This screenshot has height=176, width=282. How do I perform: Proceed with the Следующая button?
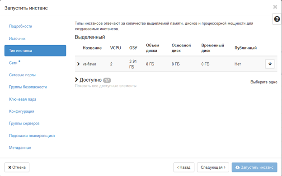[213, 167]
